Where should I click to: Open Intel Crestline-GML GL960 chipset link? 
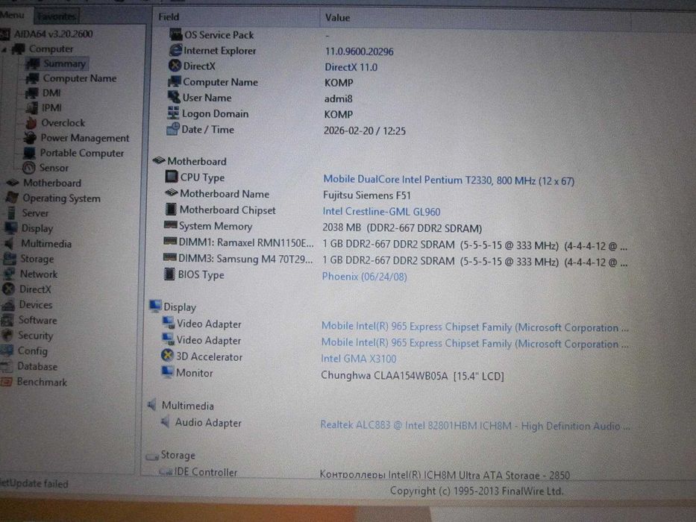tap(381, 211)
